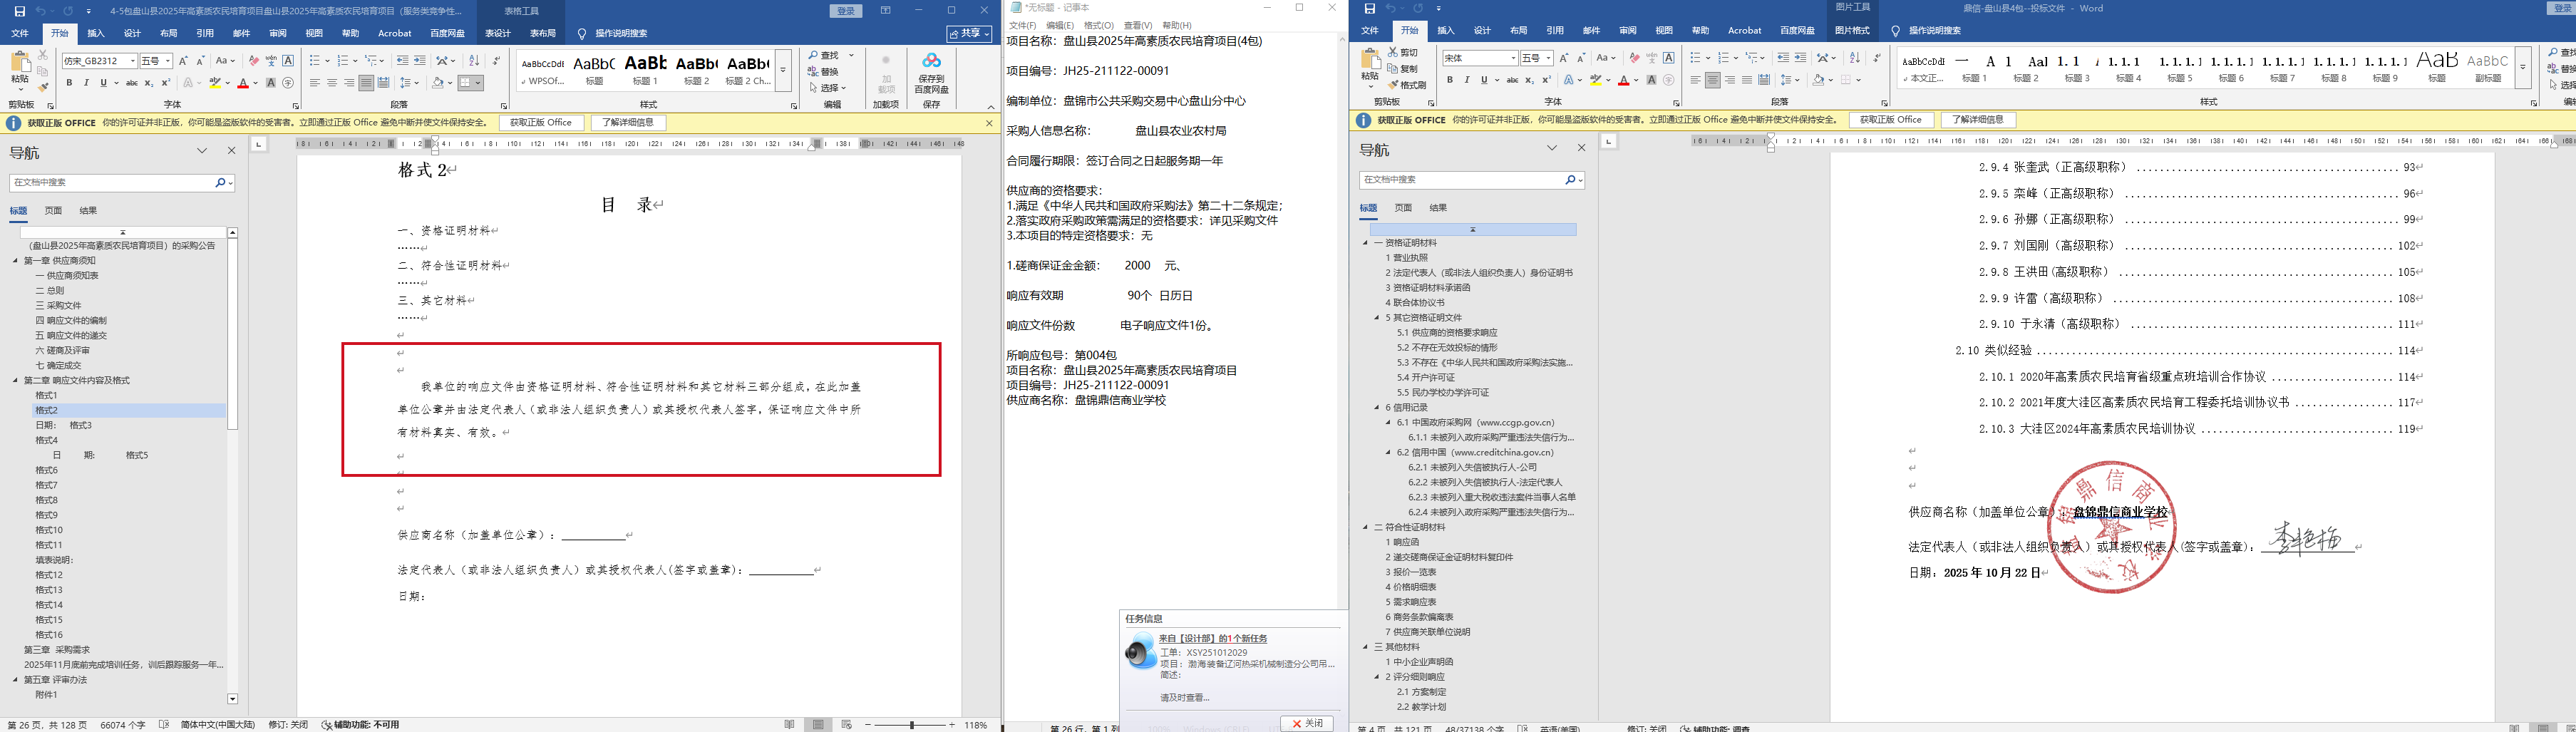Toggle superscript in 4-5包 Word window
This screenshot has height=732, width=2576.
[166, 83]
